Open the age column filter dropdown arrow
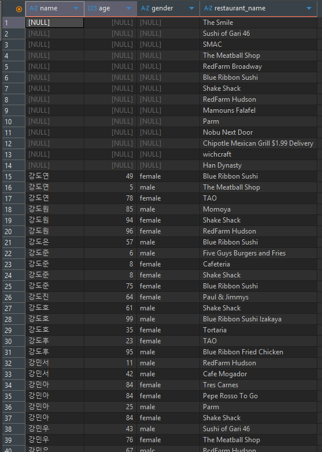 tap(128, 8)
